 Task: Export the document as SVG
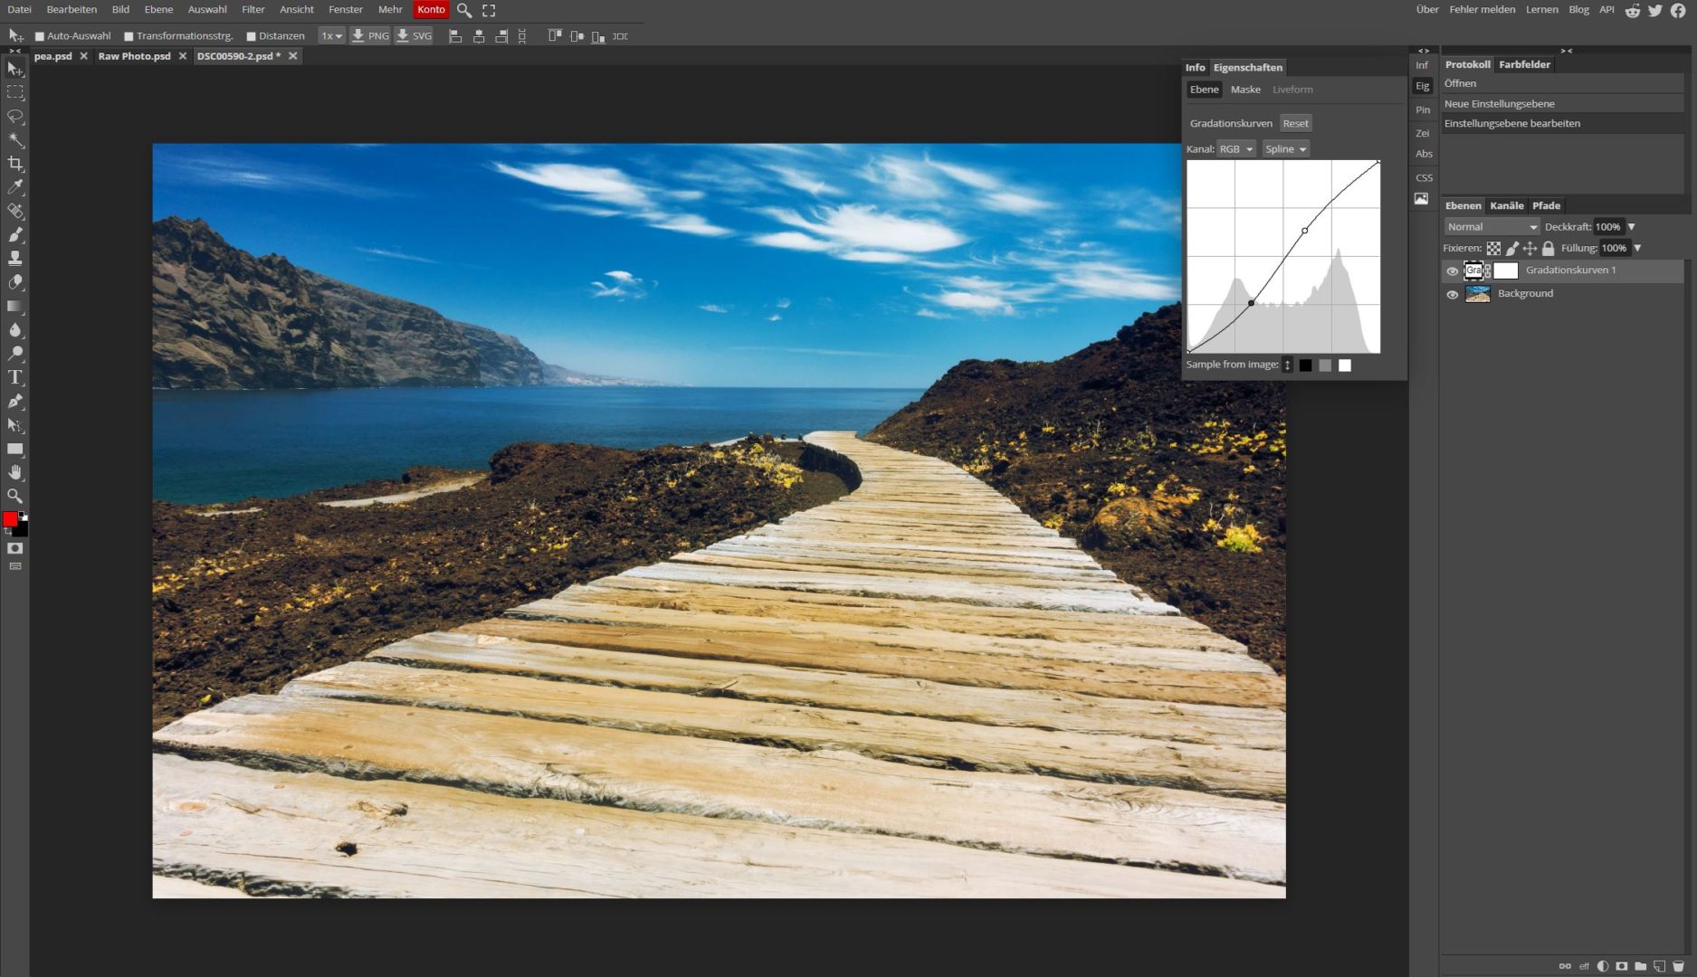coord(414,35)
